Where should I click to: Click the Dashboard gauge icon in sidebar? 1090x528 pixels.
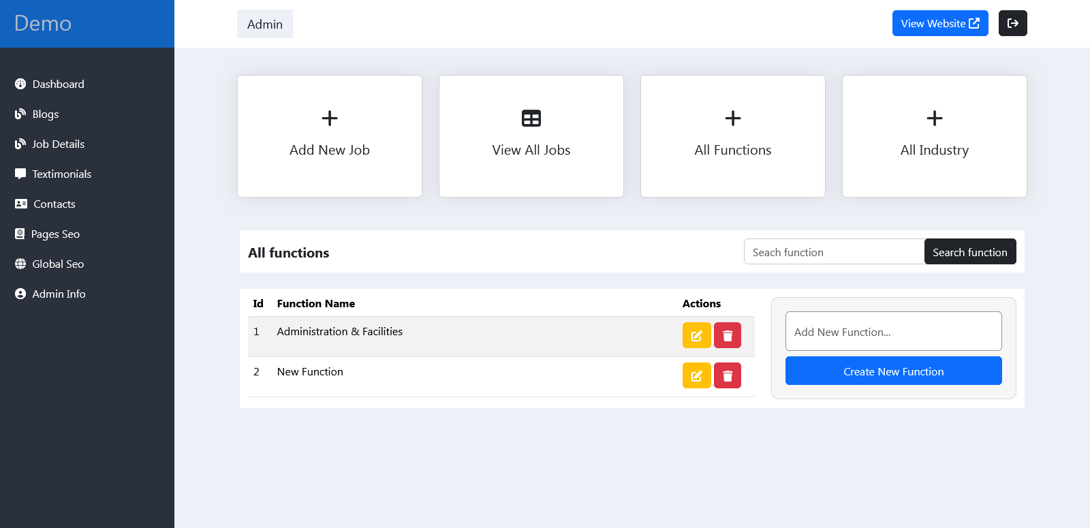pos(20,84)
